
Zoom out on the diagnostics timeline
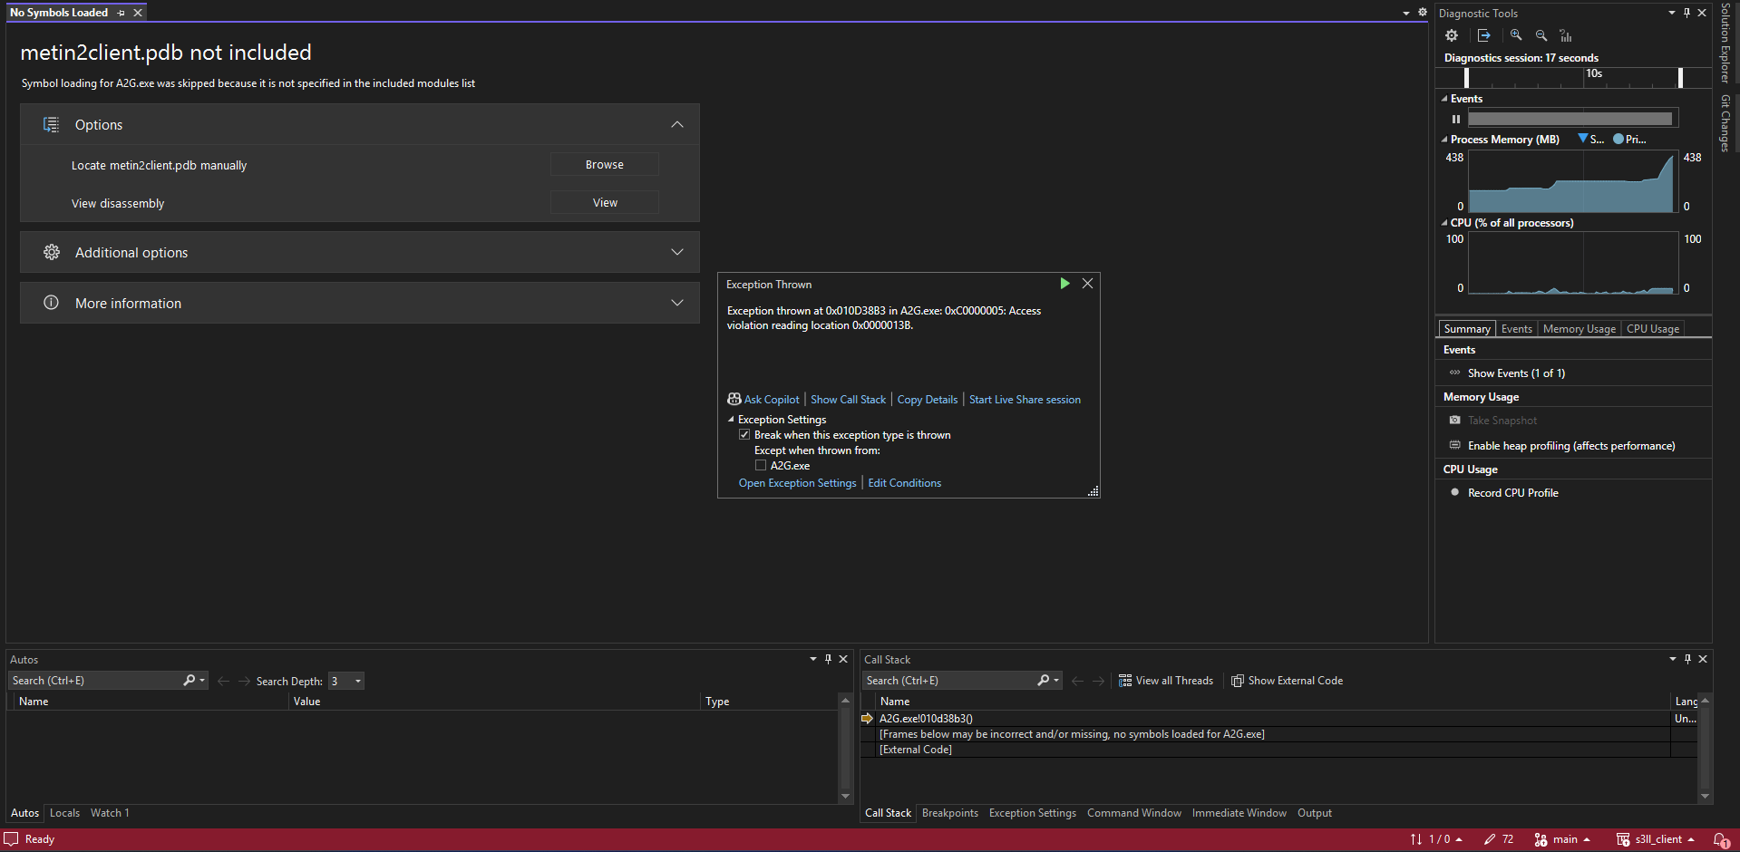[x=1541, y=35]
